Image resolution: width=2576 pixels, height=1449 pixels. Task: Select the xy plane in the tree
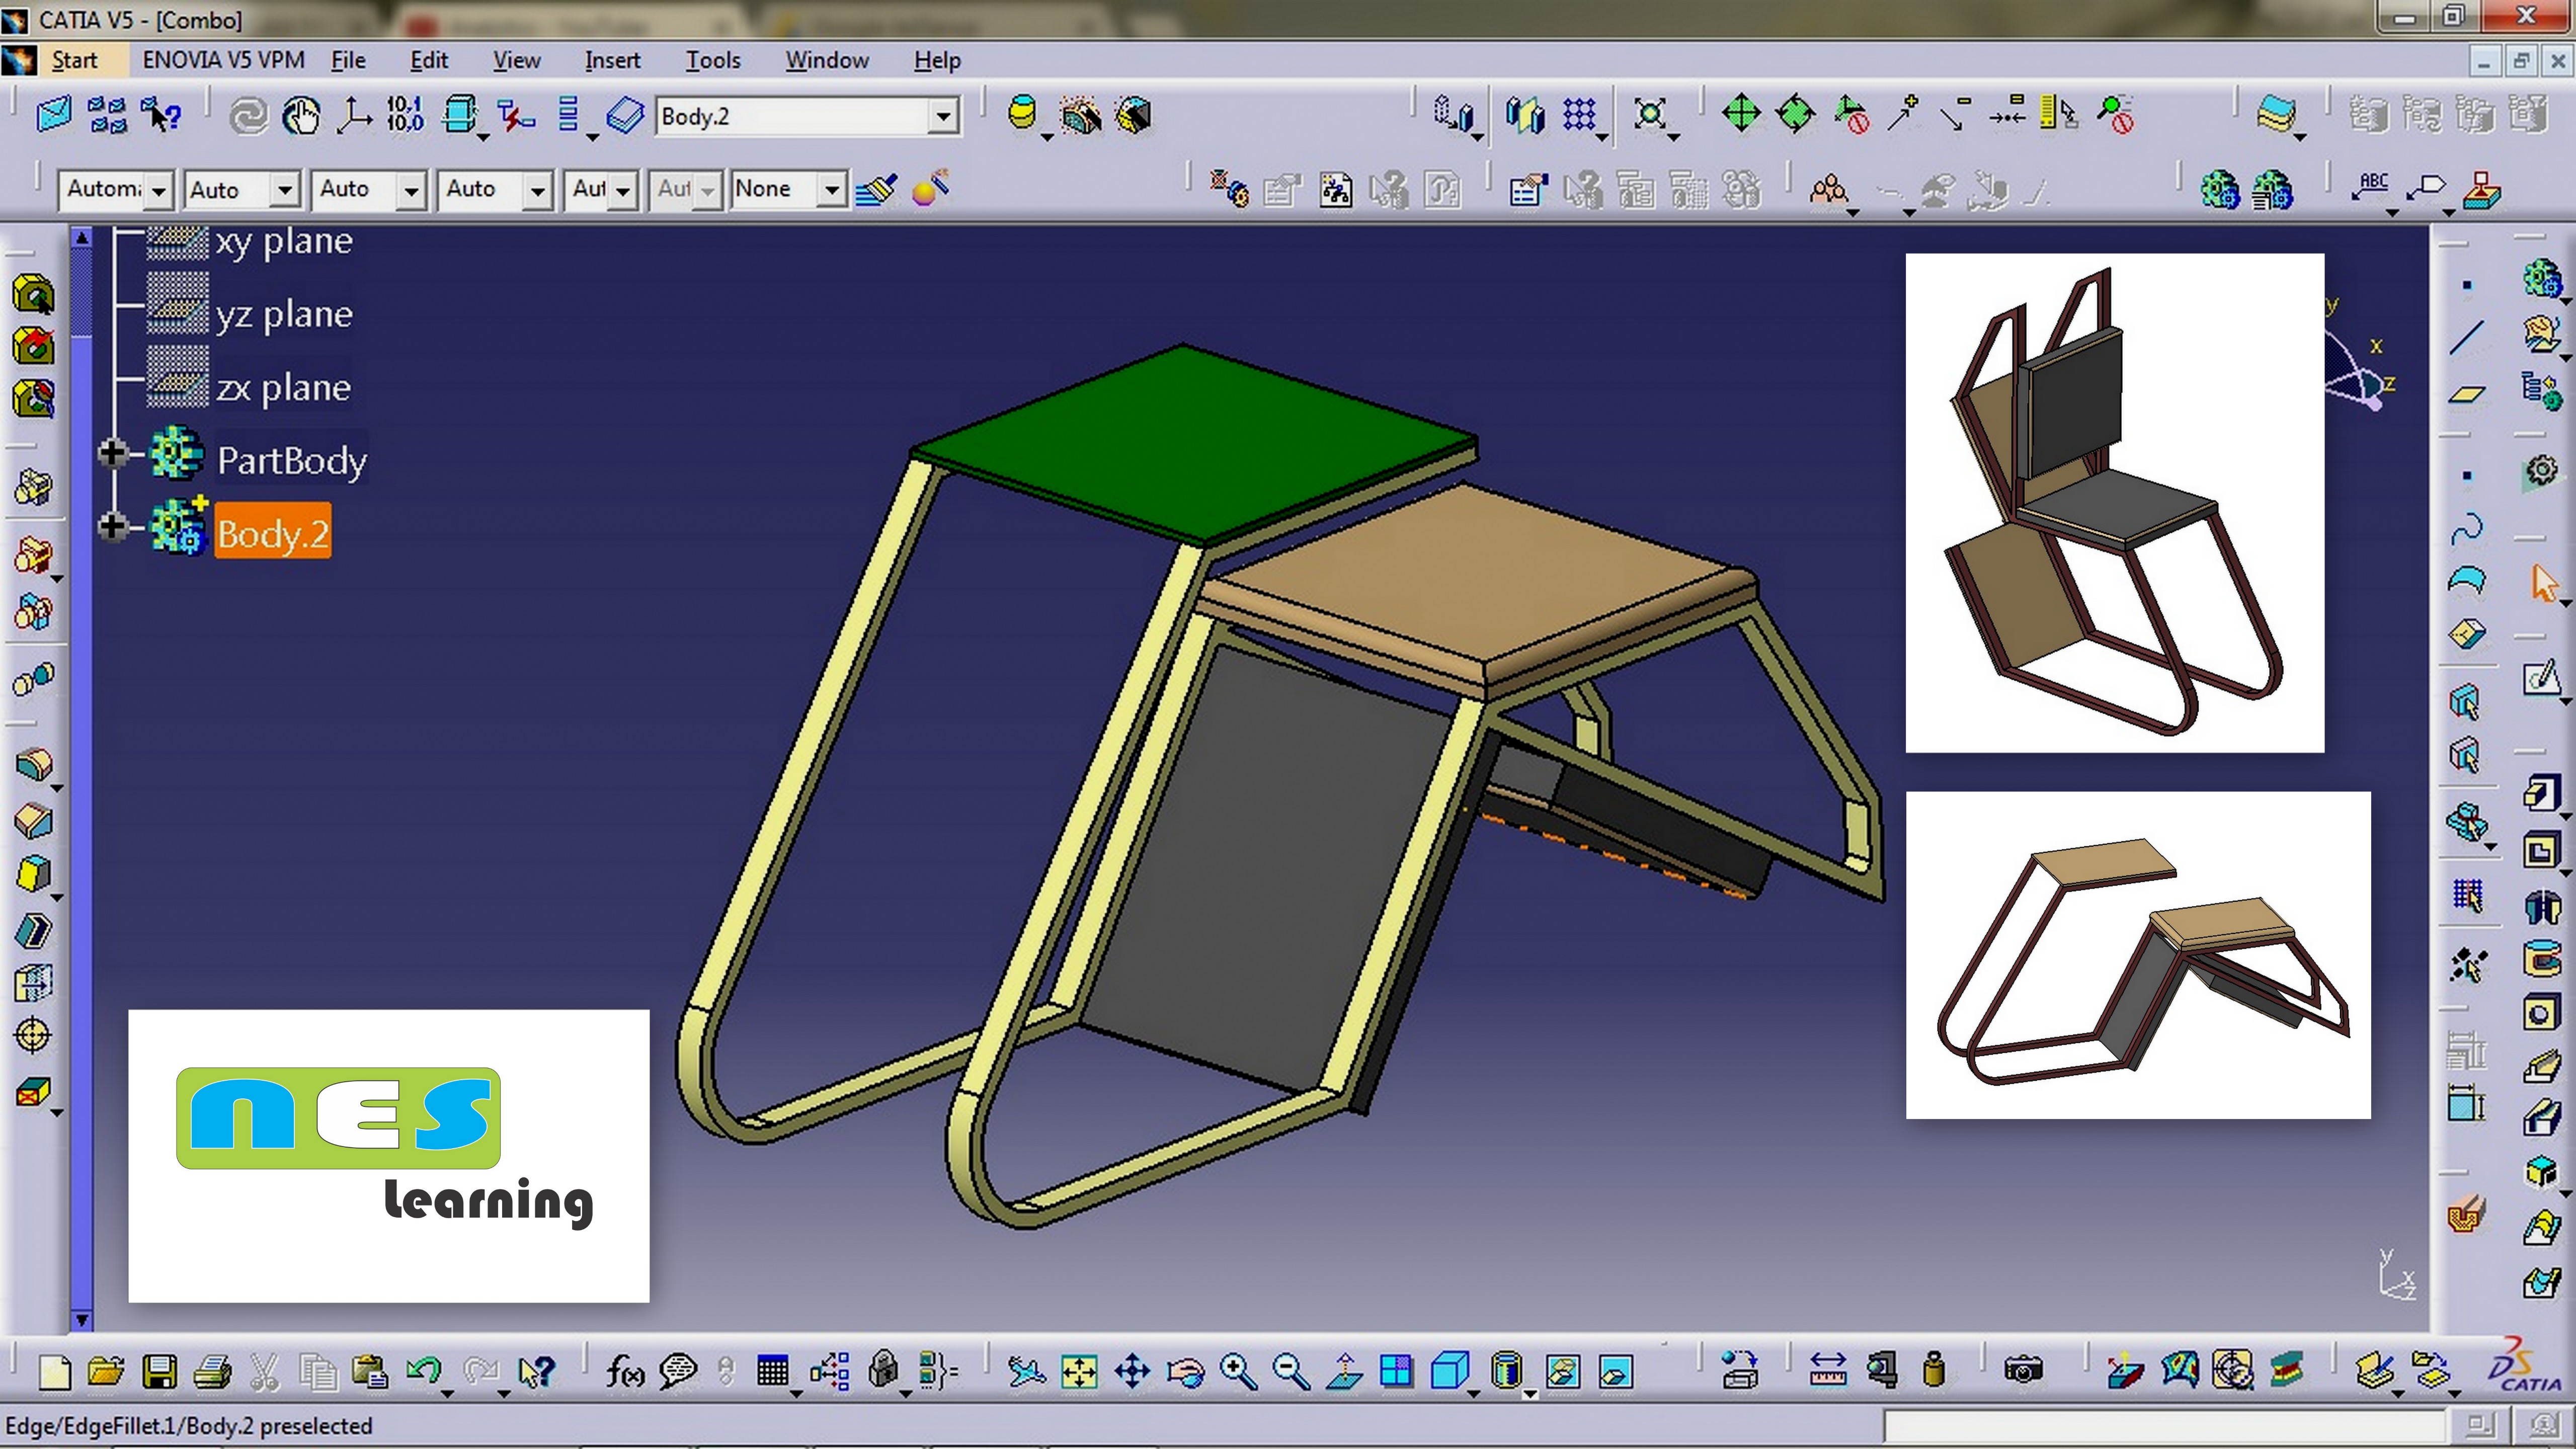tap(283, 241)
